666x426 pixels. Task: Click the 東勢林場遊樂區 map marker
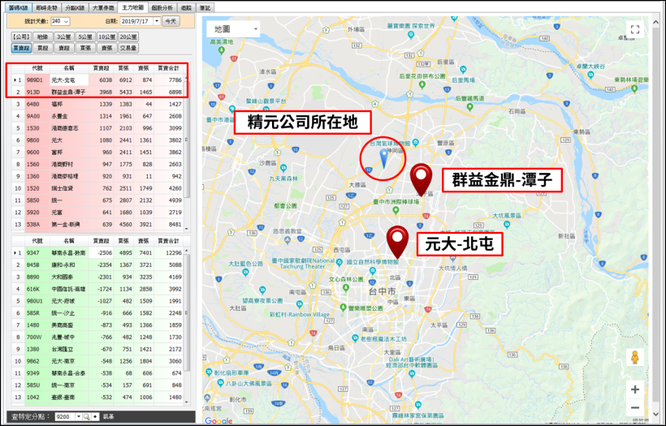[x=634, y=88]
